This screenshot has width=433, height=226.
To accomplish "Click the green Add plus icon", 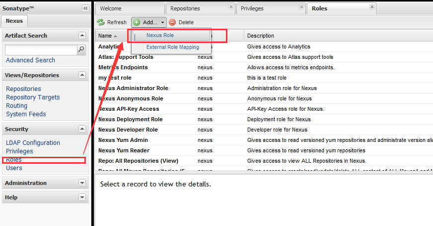I will coord(137,22).
